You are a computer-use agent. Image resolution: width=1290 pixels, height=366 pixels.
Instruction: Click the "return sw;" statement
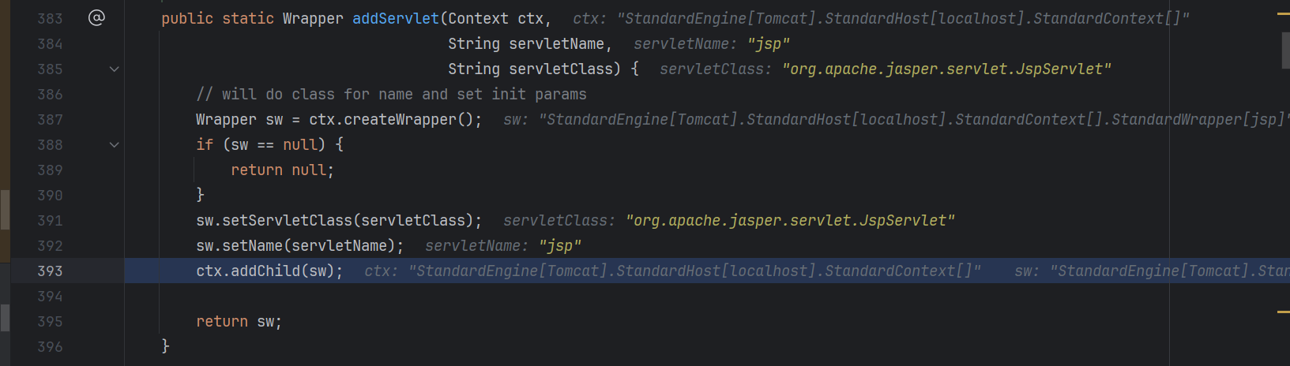(239, 322)
